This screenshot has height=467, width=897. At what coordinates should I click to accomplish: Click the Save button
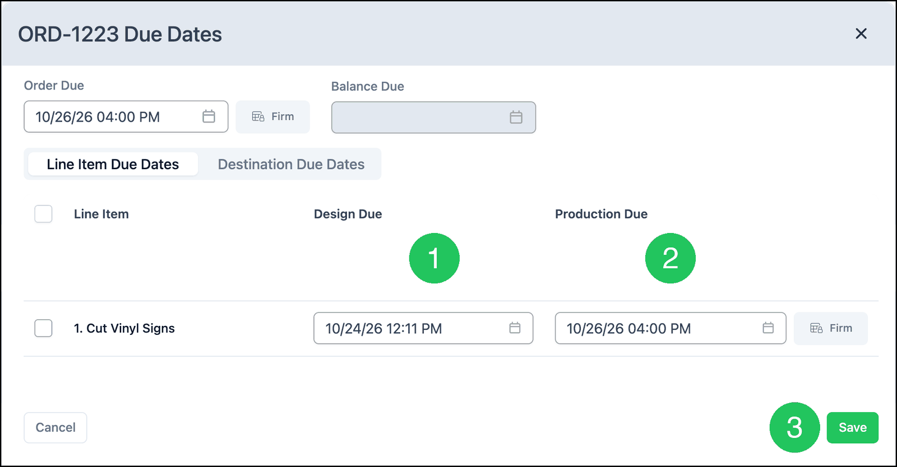coord(852,428)
